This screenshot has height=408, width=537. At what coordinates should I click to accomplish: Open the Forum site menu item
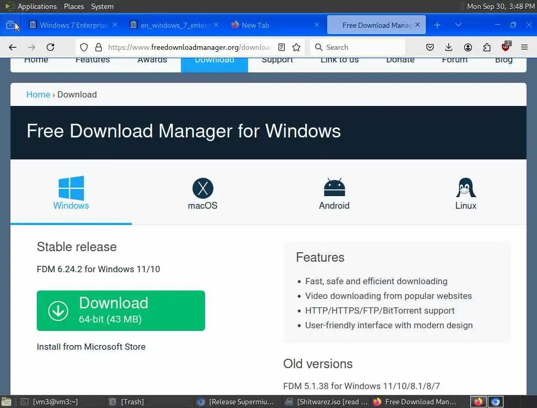(x=455, y=60)
